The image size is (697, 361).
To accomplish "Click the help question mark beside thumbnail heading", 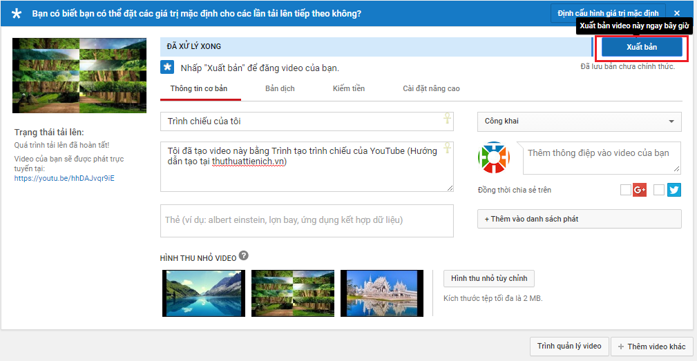I will [244, 256].
